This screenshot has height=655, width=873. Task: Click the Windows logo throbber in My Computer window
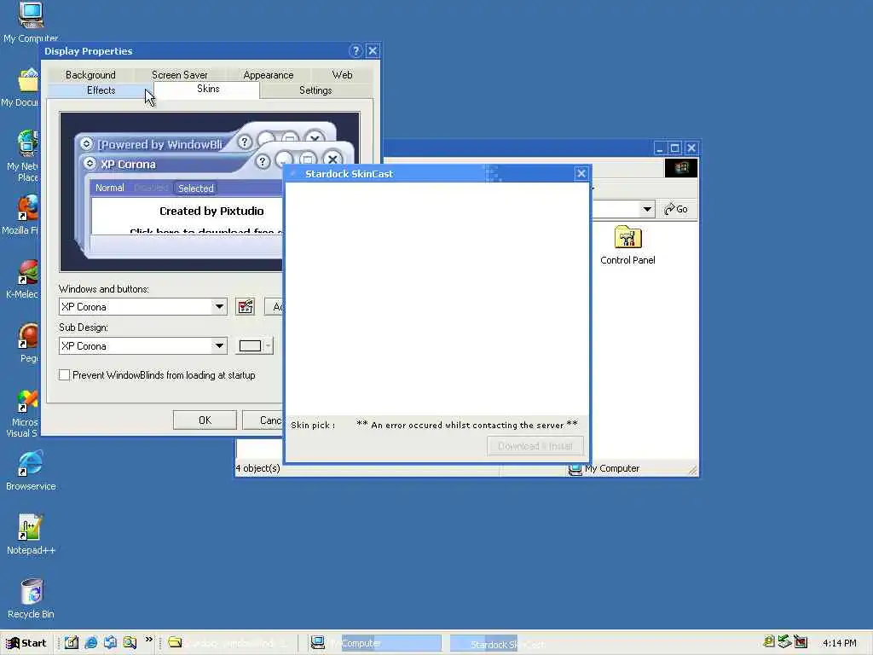pos(681,168)
